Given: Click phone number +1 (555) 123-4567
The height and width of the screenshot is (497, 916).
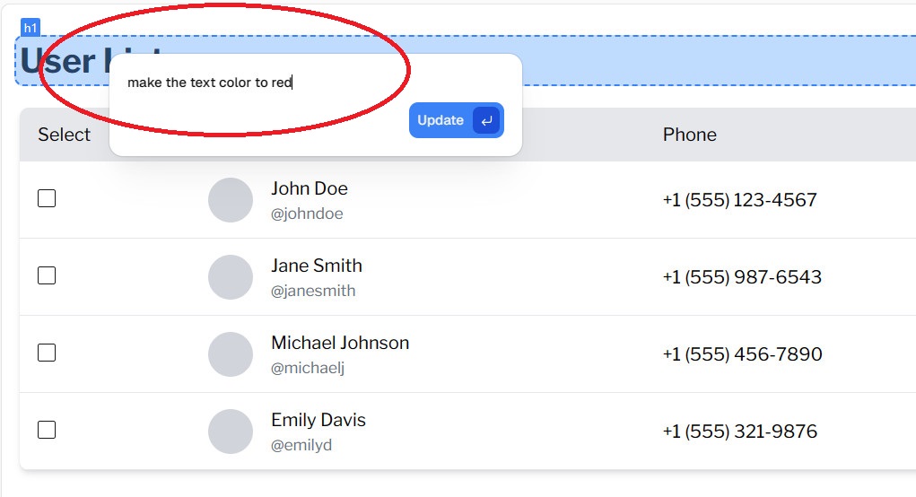Looking at the screenshot, I should (x=739, y=200).
